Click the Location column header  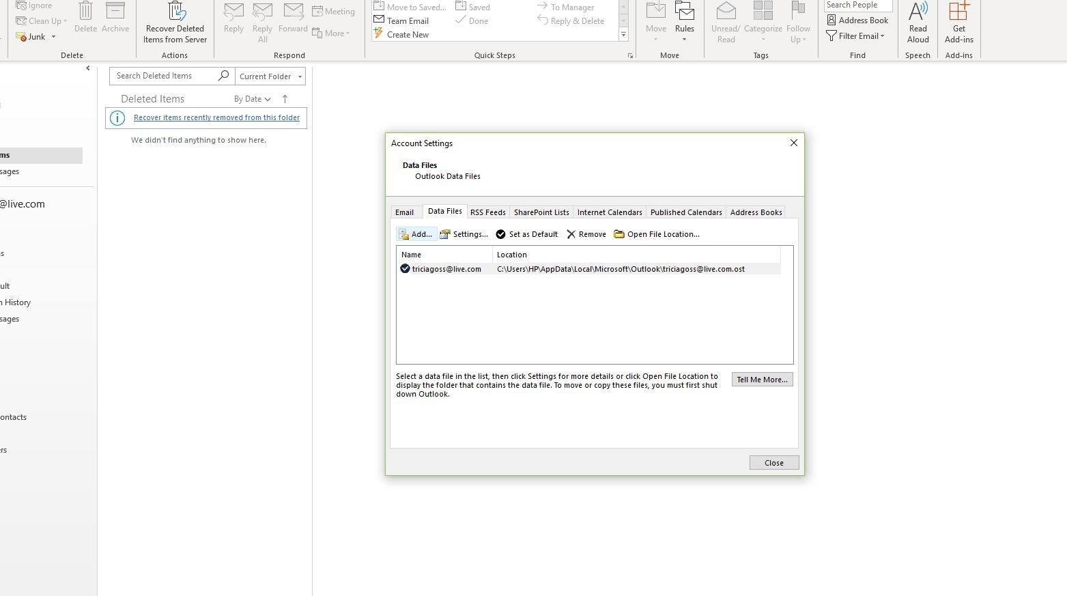pos(636,255)
